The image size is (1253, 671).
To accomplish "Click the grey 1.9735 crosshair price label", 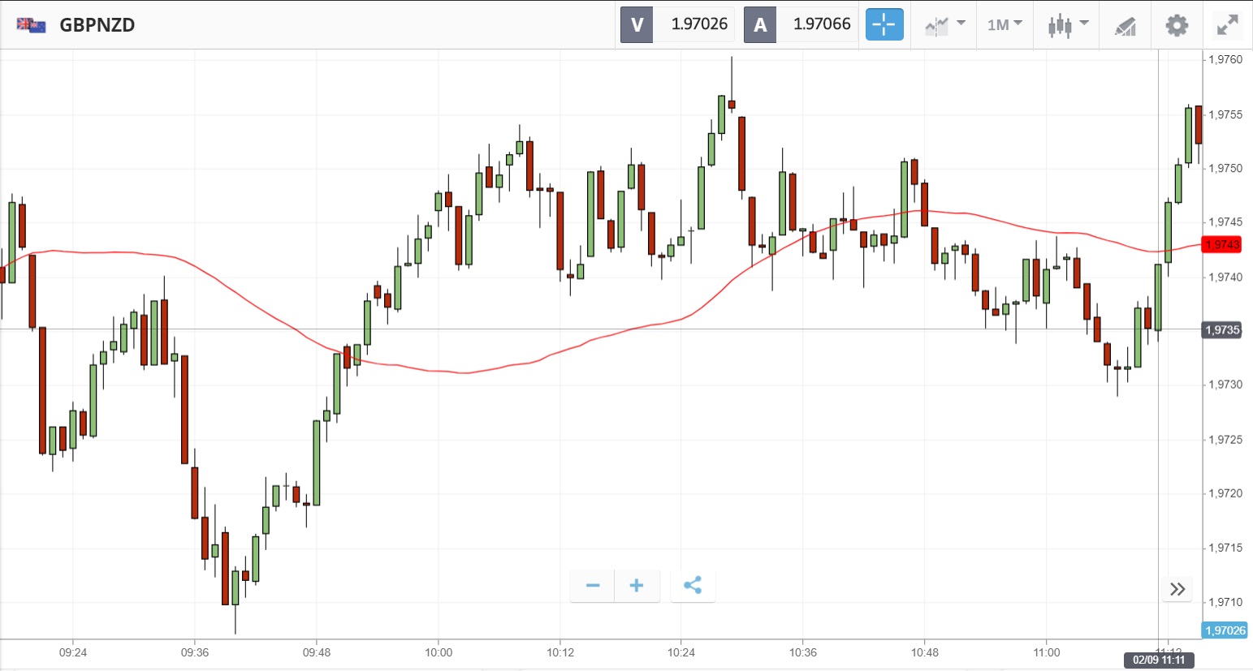I will (x=1221, y=330).
